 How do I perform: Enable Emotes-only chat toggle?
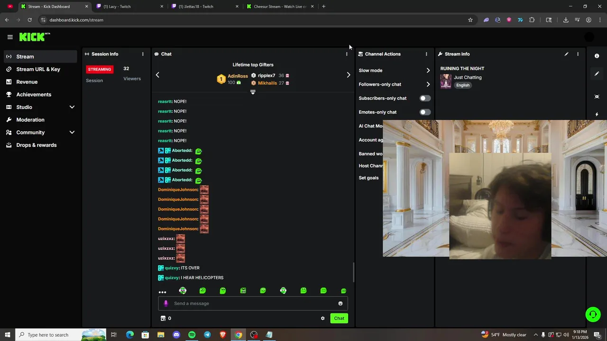[x=425, y=112]
